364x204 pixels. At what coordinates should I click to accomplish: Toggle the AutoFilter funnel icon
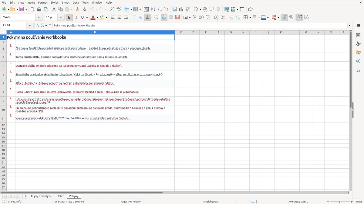[x=166, y=9]
